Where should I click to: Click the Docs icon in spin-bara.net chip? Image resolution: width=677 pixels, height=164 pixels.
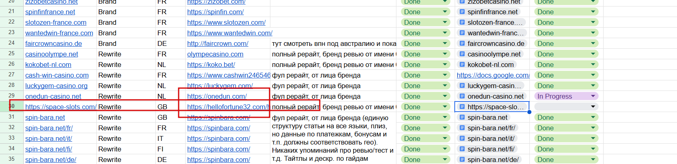[x=462, y=117]
